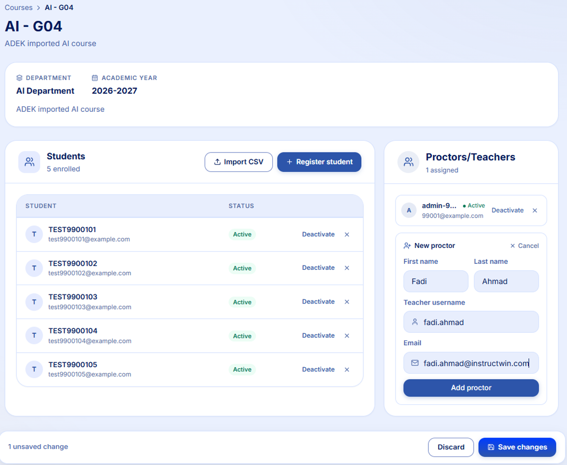Click 'AI Department' value
567x465 pixels.
point(45,91)
